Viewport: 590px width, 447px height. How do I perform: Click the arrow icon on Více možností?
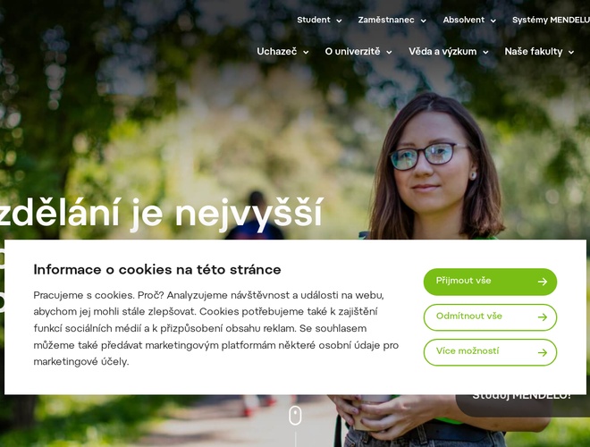(x=543, y=352)
